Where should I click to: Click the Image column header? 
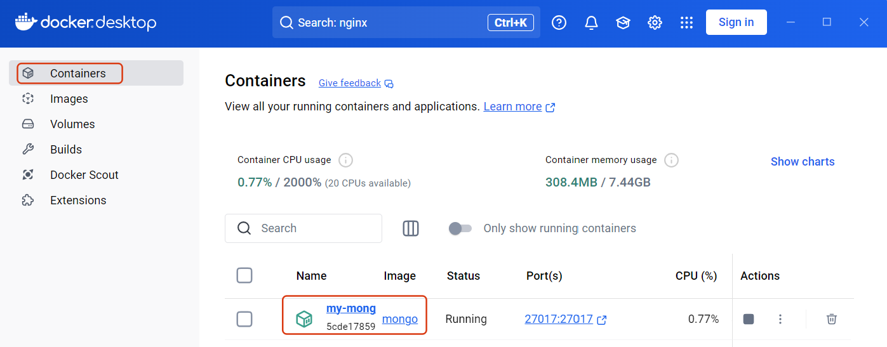pyautogui.click(x=400, y=276)
